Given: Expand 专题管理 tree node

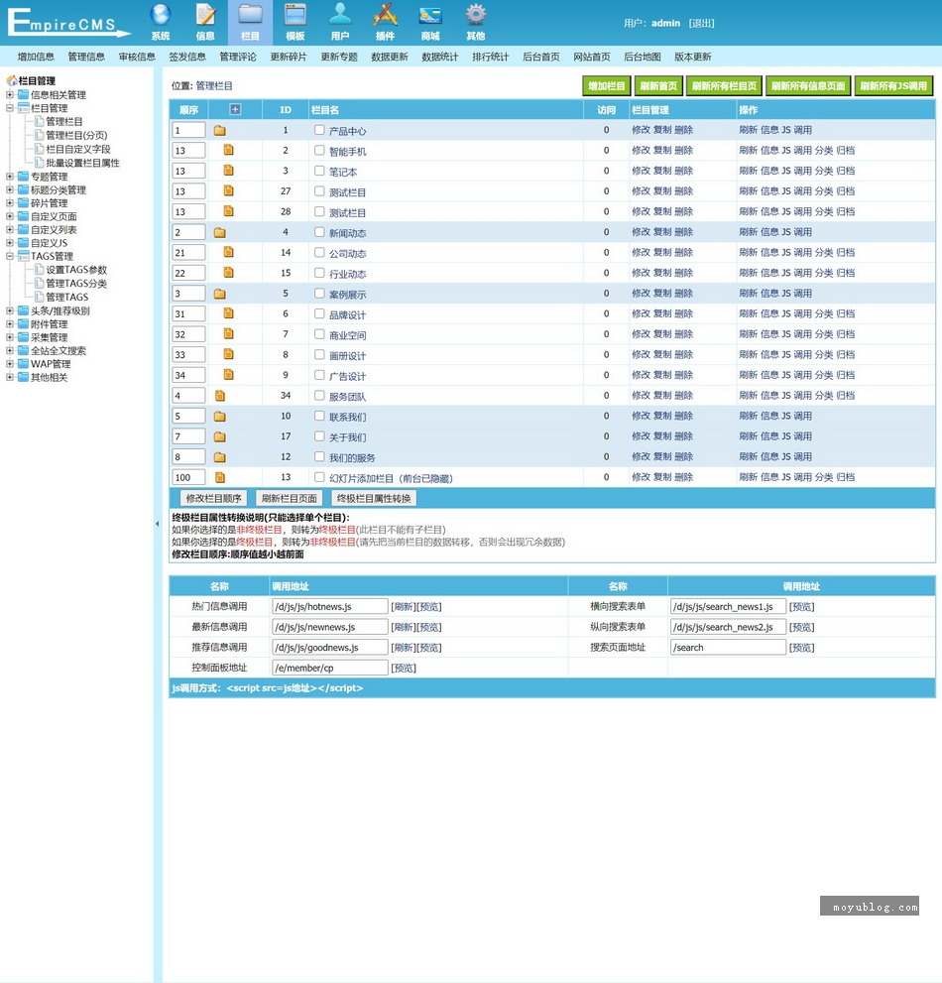Looking at the screenshot, I should (9, 177).
